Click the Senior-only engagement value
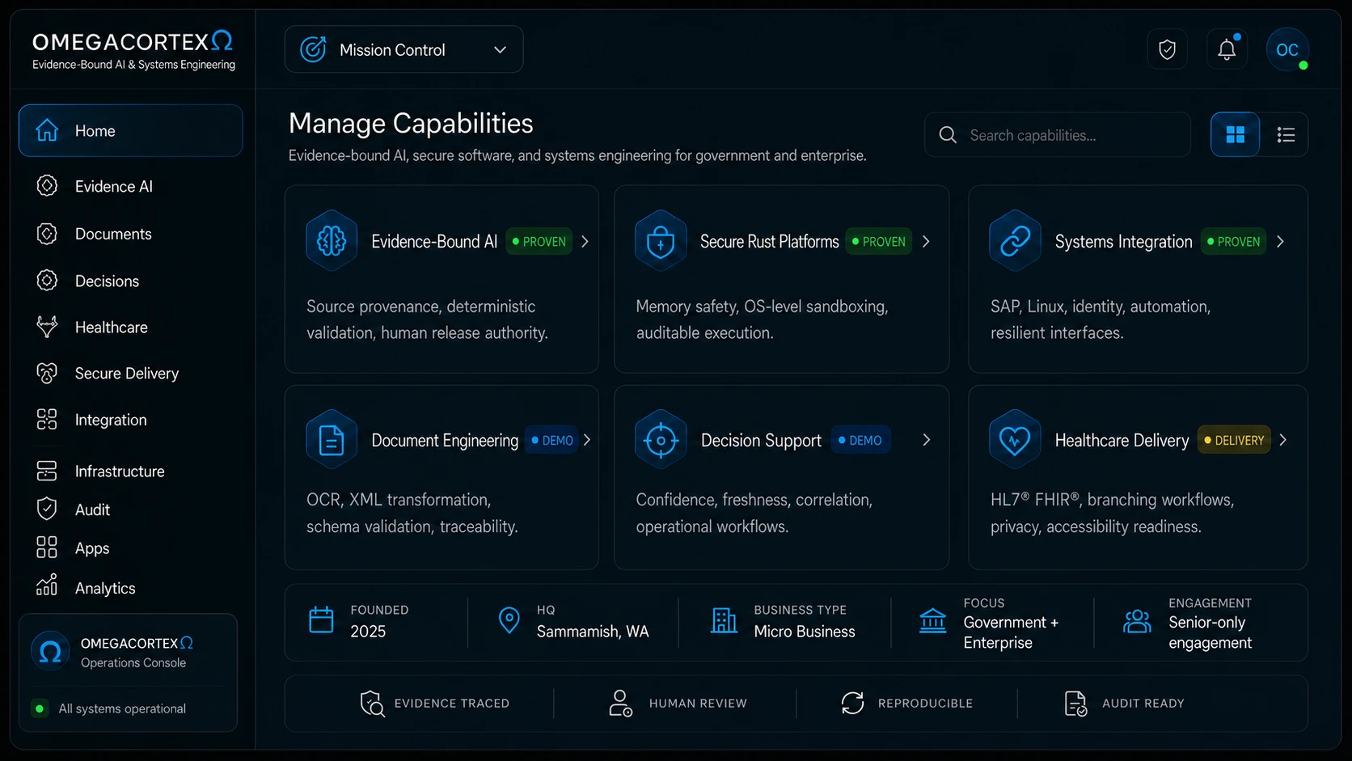Image resolution: width=1352 pixels, height=761 pixels. click(x=1210, y=632)
